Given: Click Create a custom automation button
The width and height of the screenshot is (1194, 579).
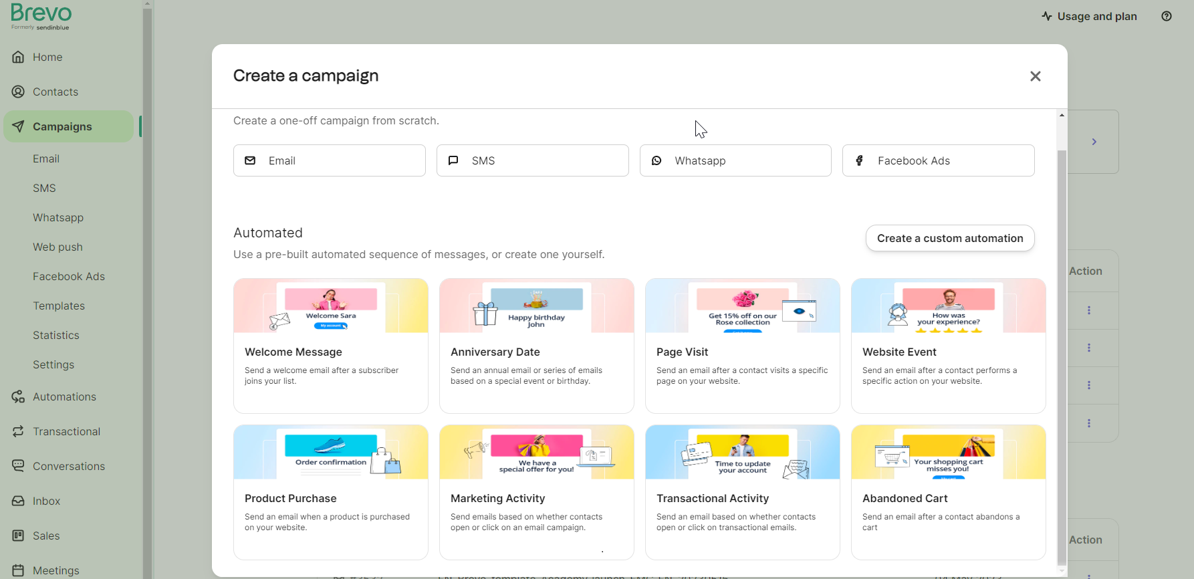Looking at the screenshot, I should (x=949, y=239).
